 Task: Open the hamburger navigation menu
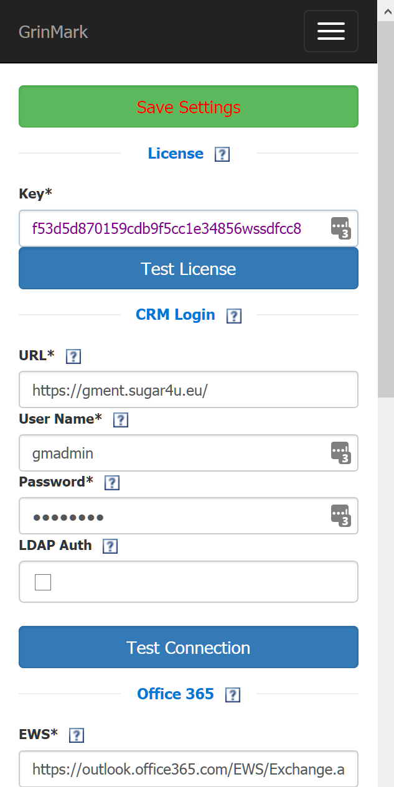point(331,31)
